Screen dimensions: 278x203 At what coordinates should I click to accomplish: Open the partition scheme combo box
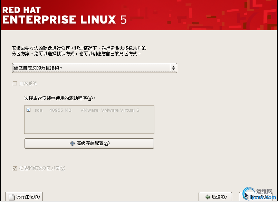tap(95, 68)
